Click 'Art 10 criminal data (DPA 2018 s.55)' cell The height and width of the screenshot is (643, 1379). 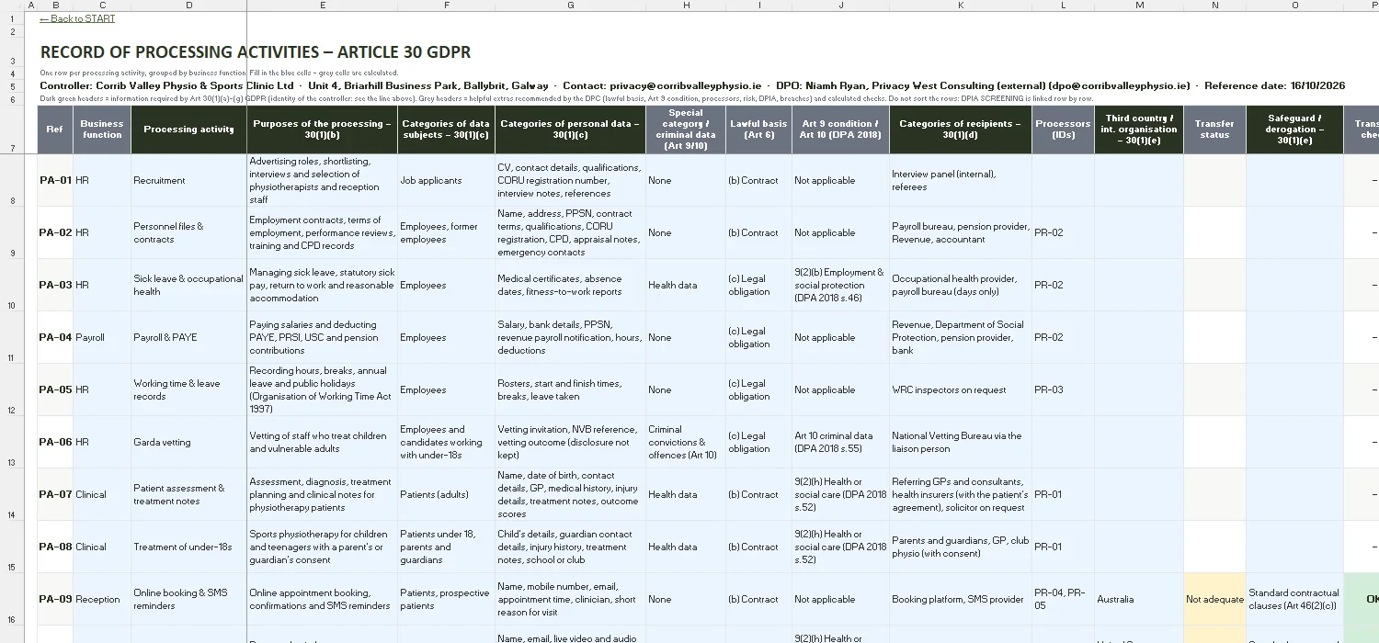click(x=840, y=442)
